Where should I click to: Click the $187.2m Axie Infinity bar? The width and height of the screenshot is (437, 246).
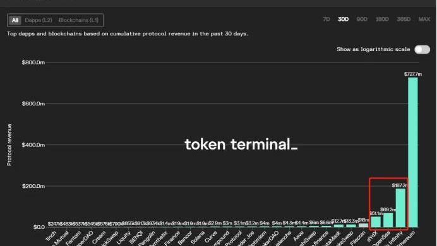pos(400,208)
